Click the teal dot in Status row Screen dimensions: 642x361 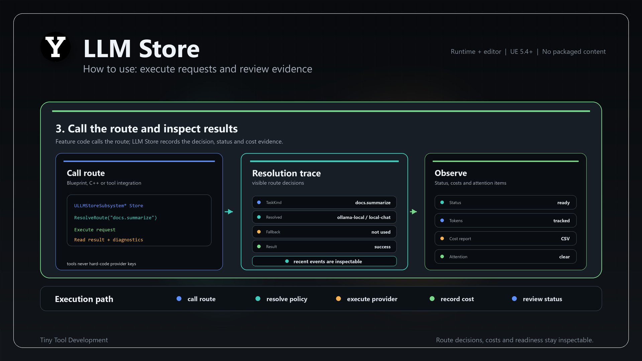click(x=442, y=203)
